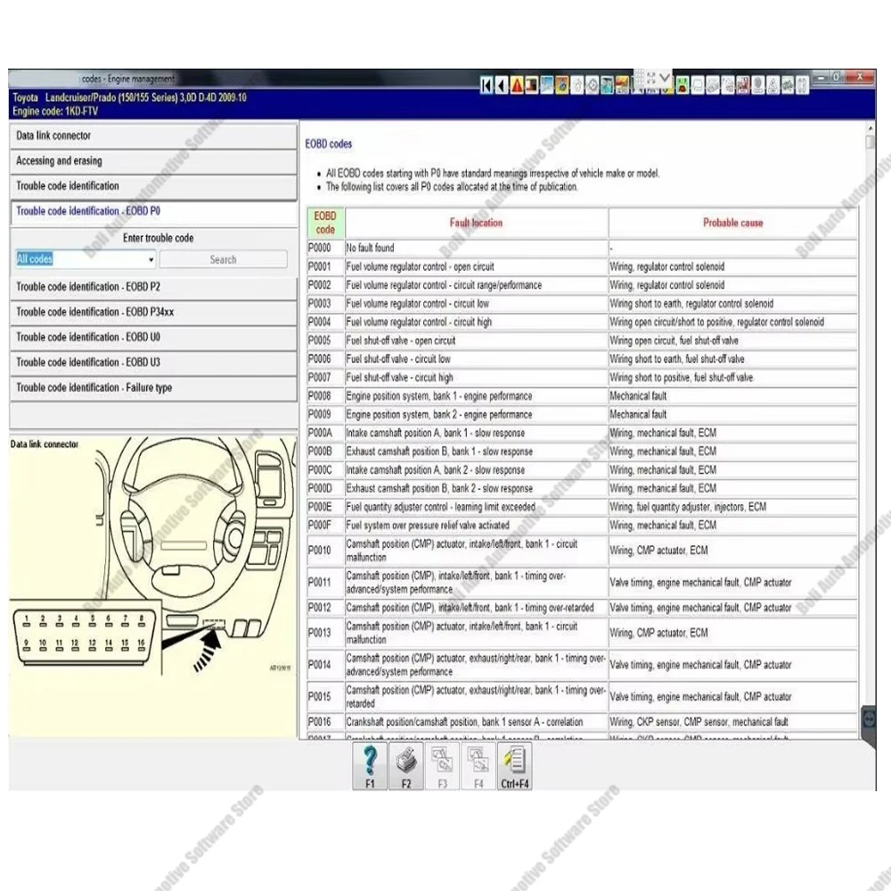The image size is (891, 891).
Task: Open the Accessing and erasing section
Action: point(153,160)
